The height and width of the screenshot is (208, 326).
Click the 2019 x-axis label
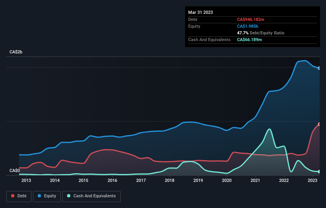(198, 180)
